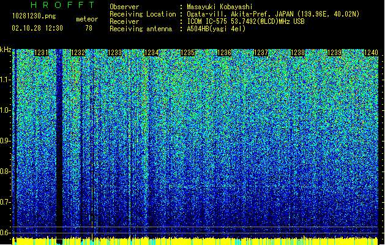Click the 1238 time marker
385x245 pixels.
[x=297, y=53]
